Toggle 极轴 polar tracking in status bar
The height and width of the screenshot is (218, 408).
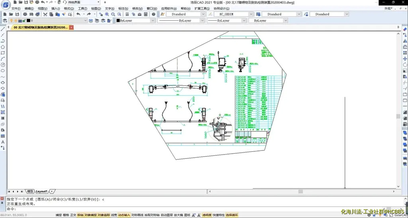pos(80,215)
